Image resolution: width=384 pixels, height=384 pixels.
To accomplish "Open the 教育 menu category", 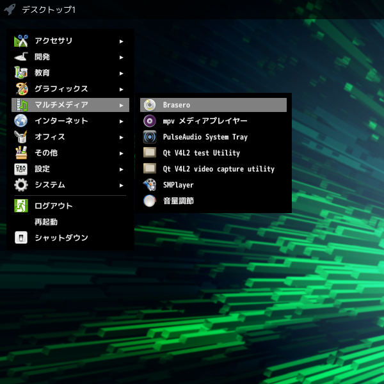I will [70, 73].
